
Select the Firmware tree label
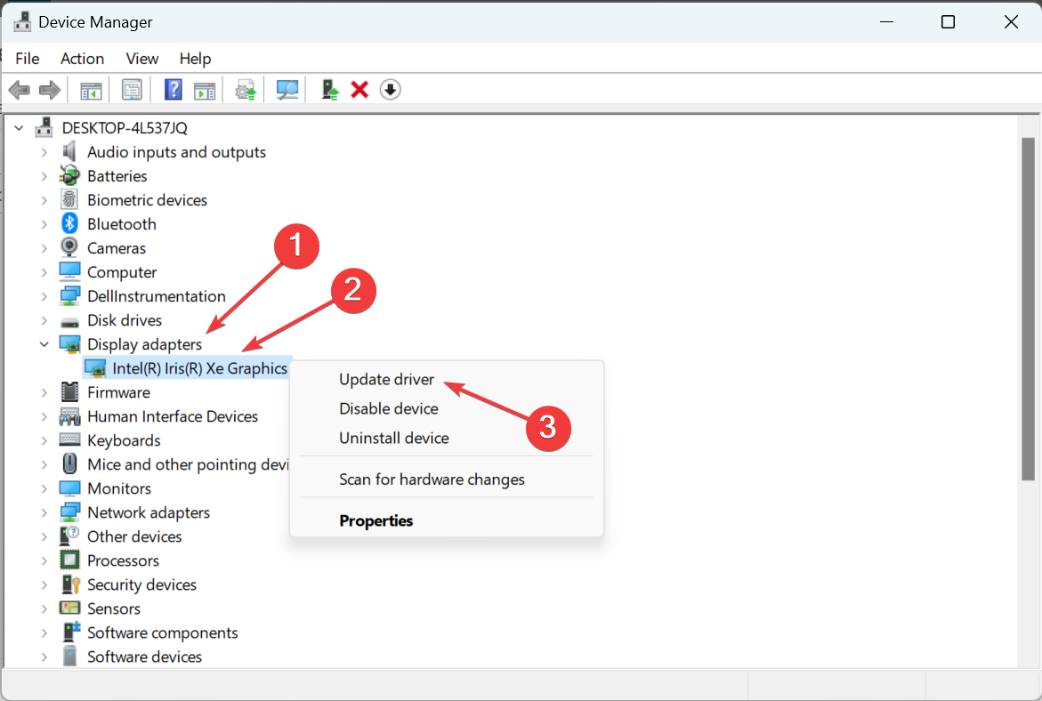click(118, 392)
